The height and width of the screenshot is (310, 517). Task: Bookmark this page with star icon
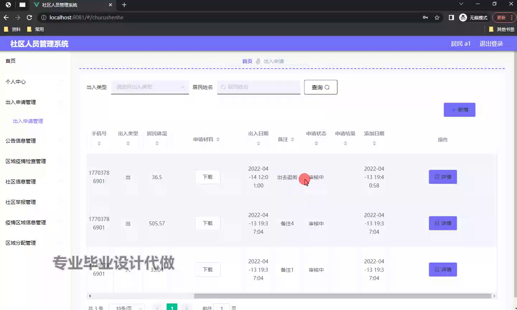point(437,17)
